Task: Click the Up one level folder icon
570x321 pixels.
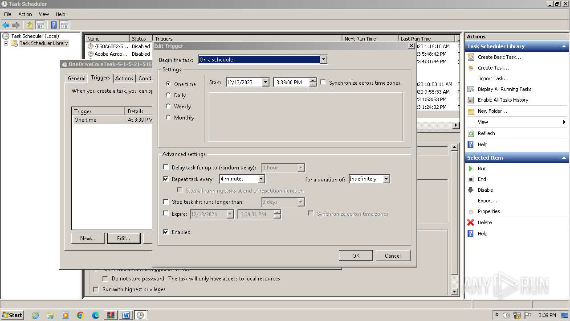Action: (30, 25)
